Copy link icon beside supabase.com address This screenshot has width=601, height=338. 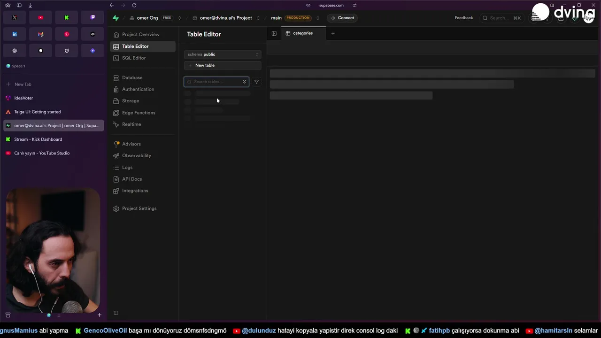(308, 5)
